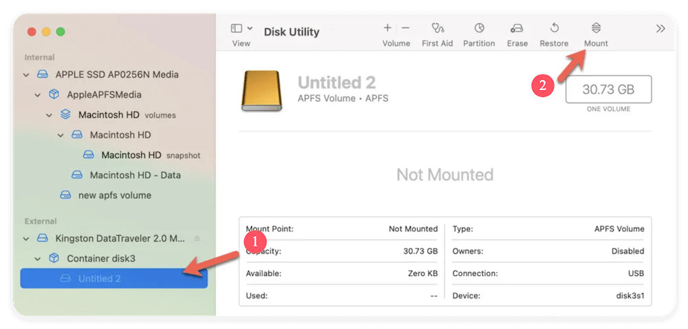
Task: Select the Macintosh HD snapshot entry
Action: point(131,155)
